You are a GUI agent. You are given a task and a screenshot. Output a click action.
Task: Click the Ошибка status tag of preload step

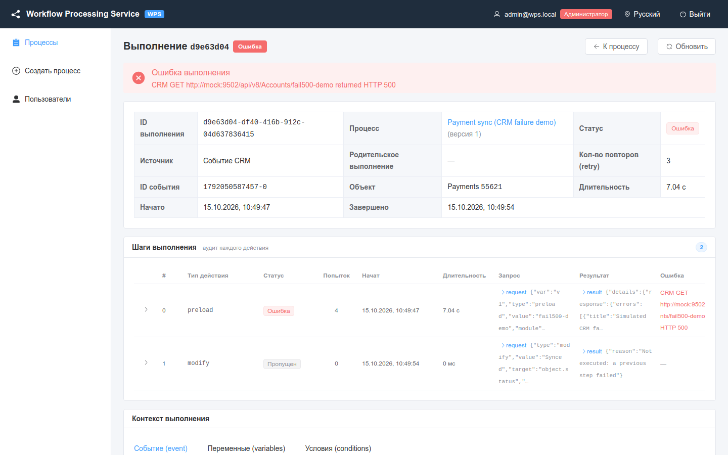(x=279, y=311)
